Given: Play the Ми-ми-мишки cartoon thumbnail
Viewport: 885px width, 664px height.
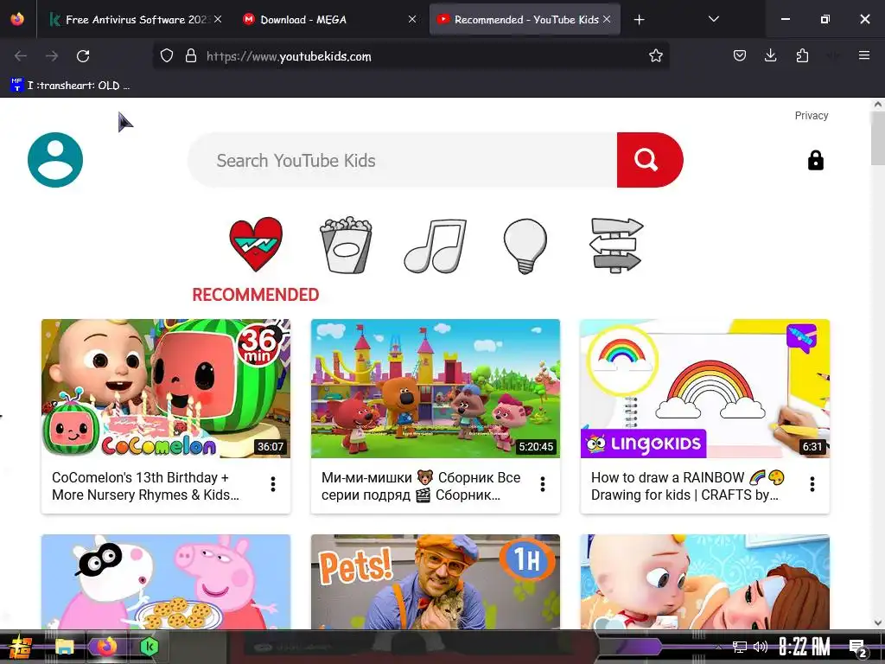Looking at the screenshot, I should point(436,388).
